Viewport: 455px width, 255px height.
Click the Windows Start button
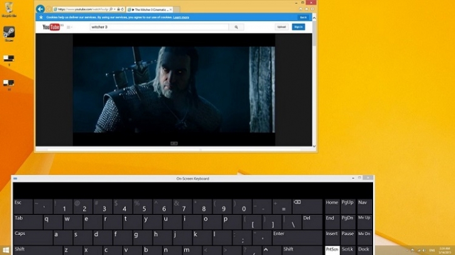point(6,250)
